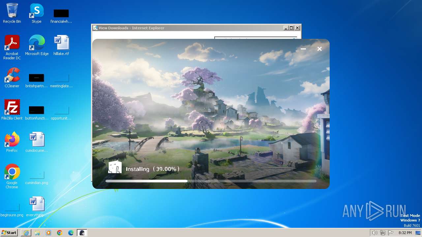Screen dimensions: 422x237
Task: Launch Microsoft Edge desktop shortcut
Action: tap(37, 45)
